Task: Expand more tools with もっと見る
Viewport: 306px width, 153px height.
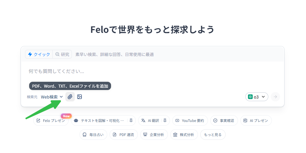Action: (x=213, y=135)
